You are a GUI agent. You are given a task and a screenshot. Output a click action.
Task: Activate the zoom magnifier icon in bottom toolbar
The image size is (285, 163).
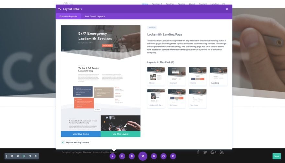coord(18,156)
